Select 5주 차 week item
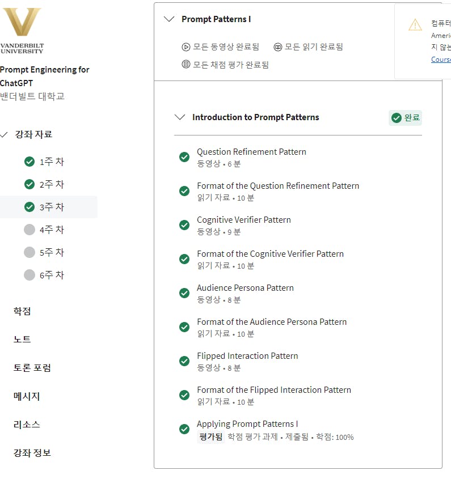Image resolution: width=451 pixels, height=479 pixels. pyautogui.click(x=52, y=252)
